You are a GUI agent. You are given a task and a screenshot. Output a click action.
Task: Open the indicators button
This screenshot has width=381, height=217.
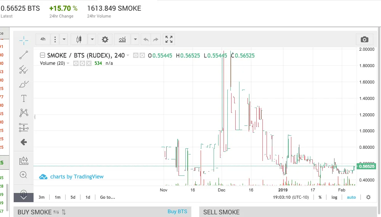pos(122,39)
